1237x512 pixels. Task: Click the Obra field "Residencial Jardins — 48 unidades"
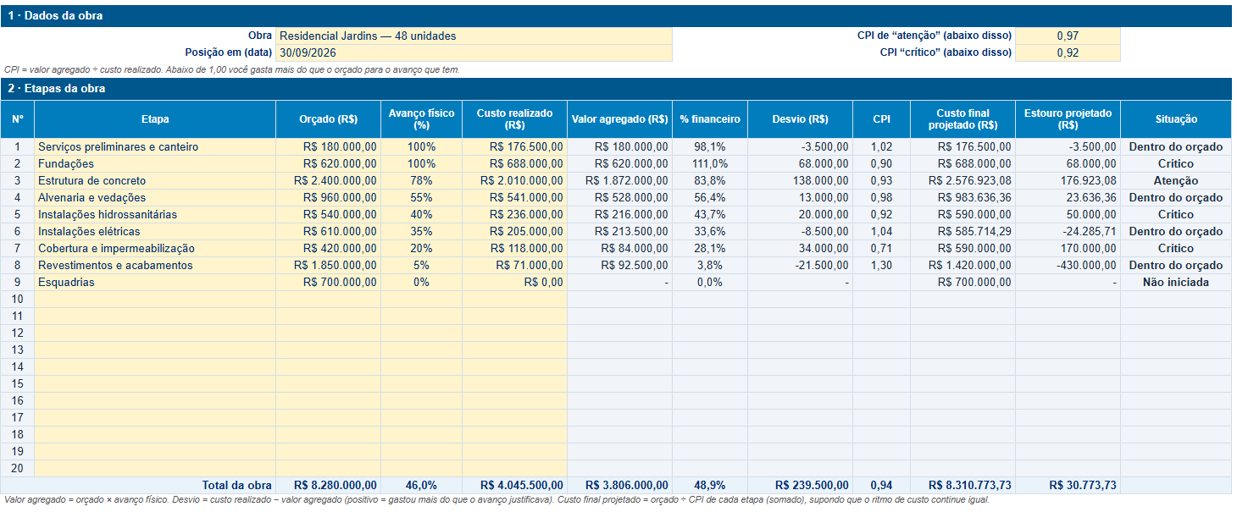click(x=474, y=36)
